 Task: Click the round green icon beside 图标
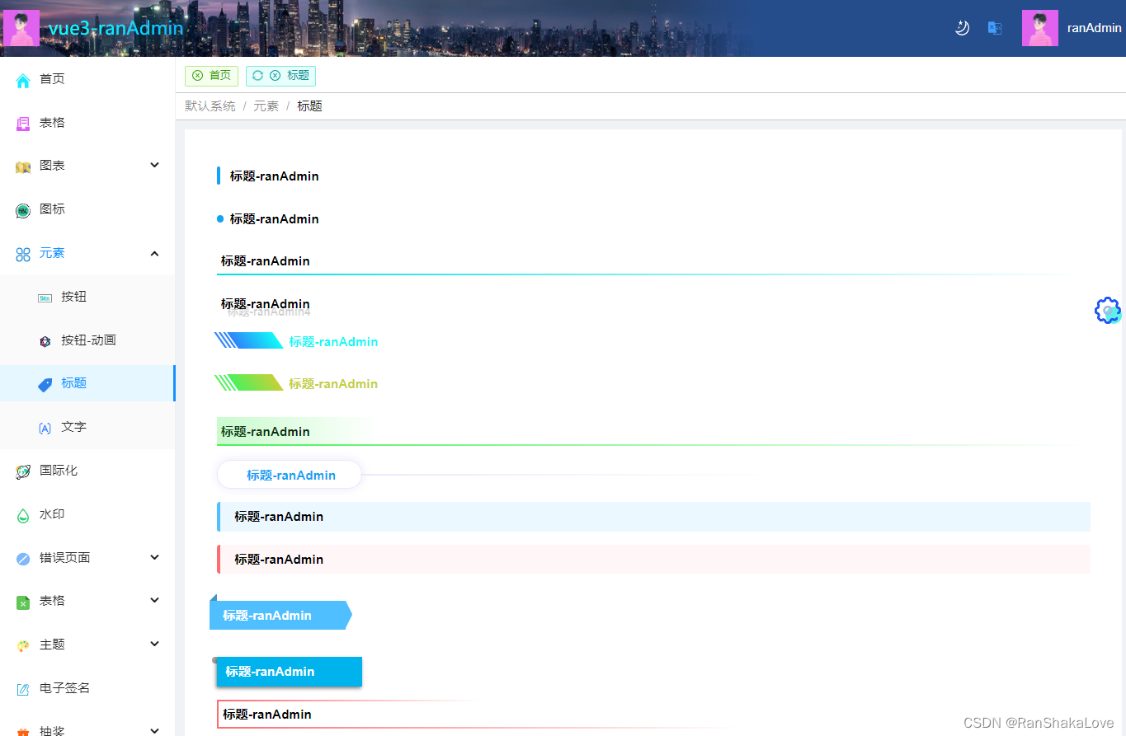click(23, 210)
